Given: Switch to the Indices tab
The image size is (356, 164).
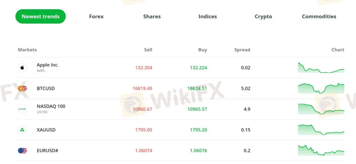Looking at the screenshot, I should (208, 16).
